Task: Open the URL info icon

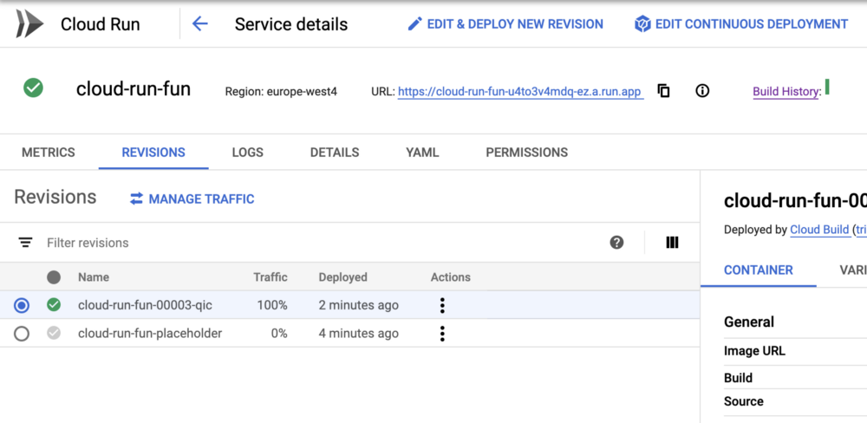Action: (702, 91)
